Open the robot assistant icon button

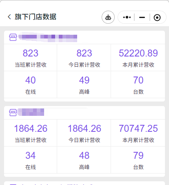point(108,17)
